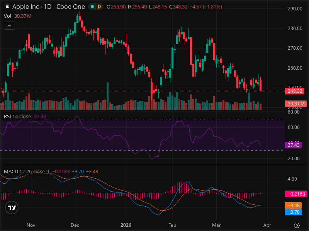Screen dimensions: 309x231
Task: Click the purple 37.43 RSI axis label
Action: 293,145
